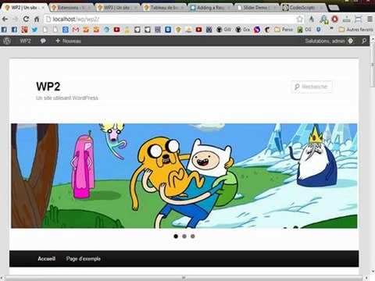This screenshot has width=375, height=281.
Task: Open the Nouveau dropdown in admin bar
Action: point(68,41)
